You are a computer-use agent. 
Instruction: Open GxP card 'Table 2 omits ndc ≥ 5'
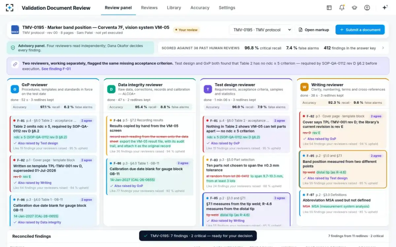click(53, 134)
